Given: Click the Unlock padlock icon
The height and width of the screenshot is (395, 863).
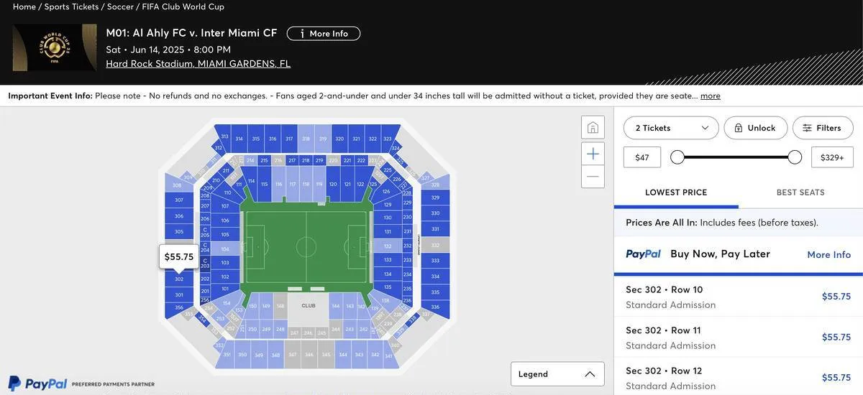Looking at the screenshot, I should [738, 128].
